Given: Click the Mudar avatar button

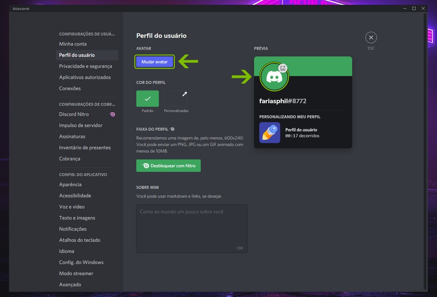Looking at the screenshot, I should click(155, 62).
